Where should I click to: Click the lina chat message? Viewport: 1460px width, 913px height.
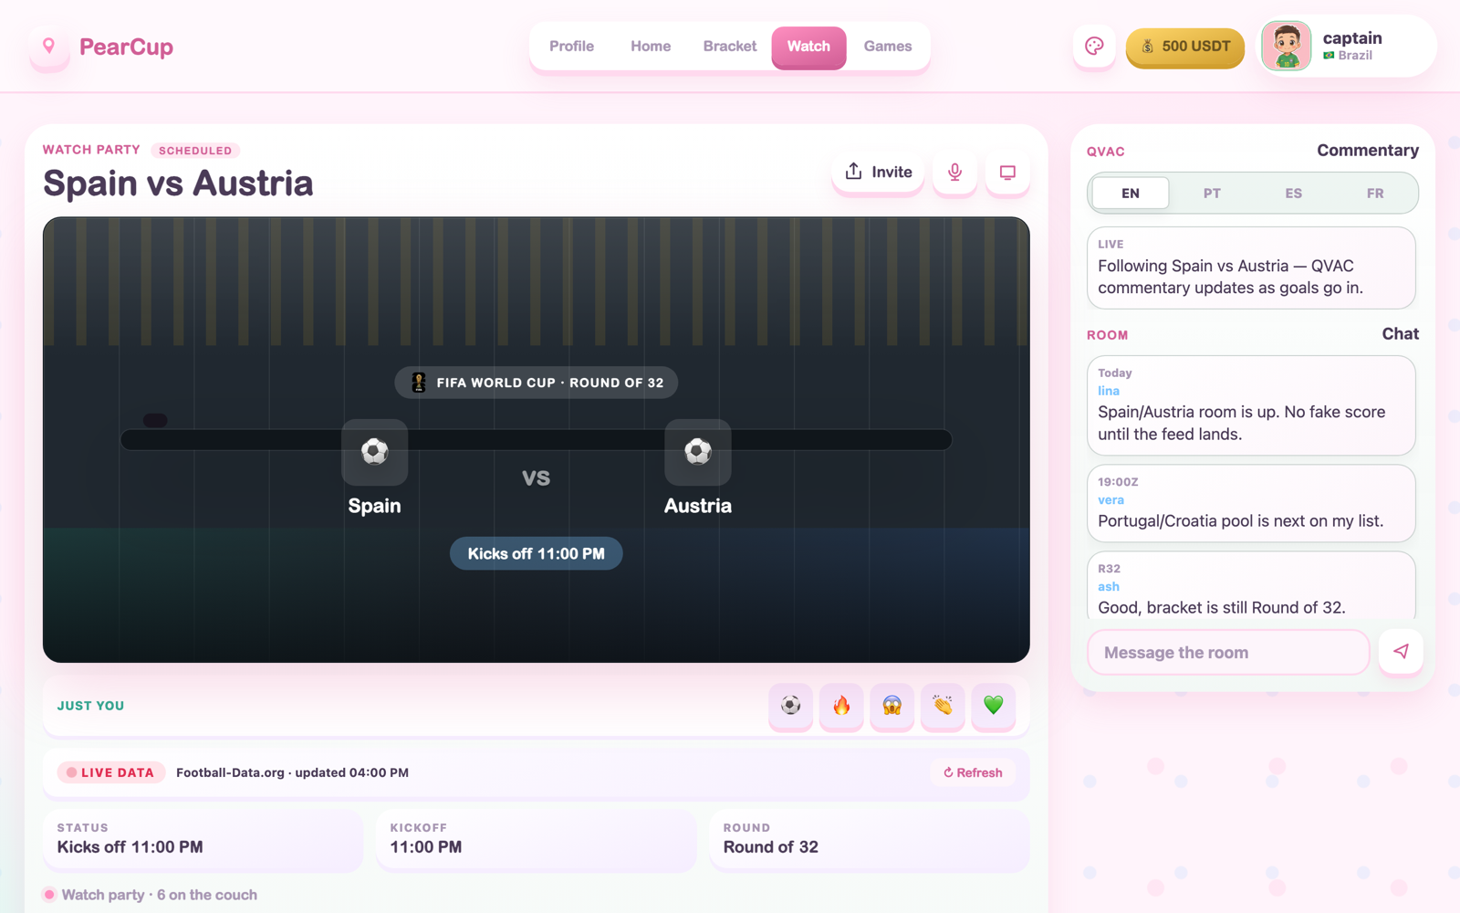coord(1251,405)
